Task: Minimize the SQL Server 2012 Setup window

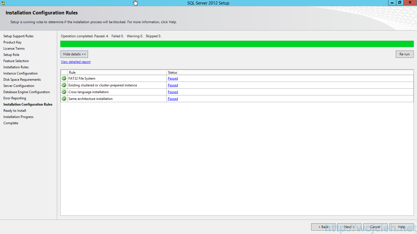Action: click(x=392, y=3)
